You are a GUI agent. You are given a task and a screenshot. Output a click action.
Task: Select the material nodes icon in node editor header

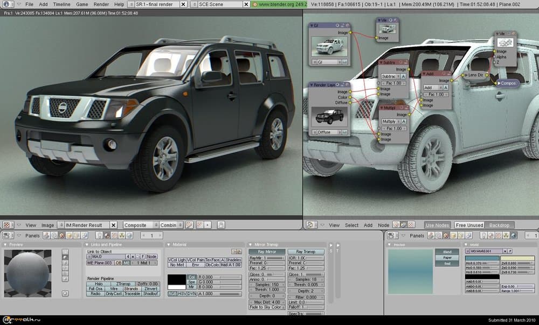pyautogui.click(x=395, y=225)
